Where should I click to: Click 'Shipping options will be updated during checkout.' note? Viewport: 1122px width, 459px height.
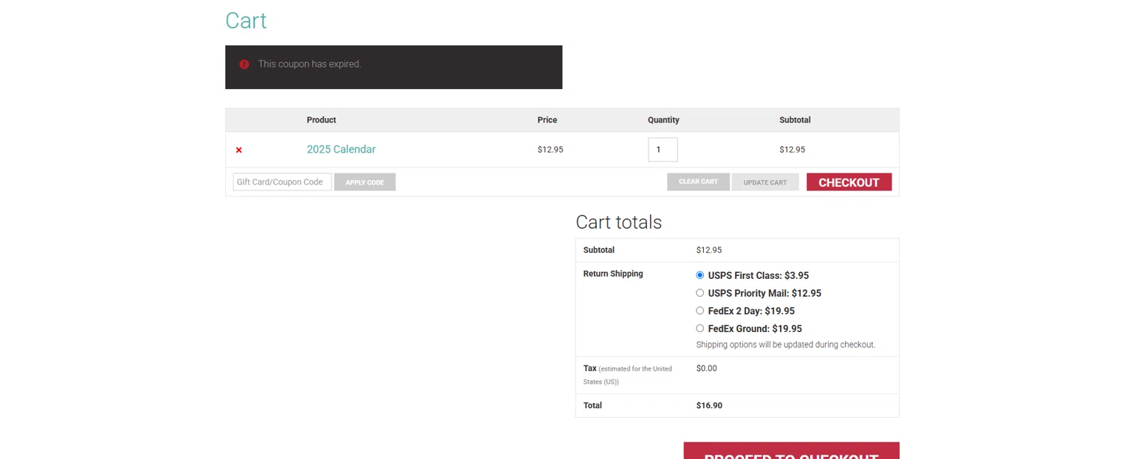(x=785, y=345)
